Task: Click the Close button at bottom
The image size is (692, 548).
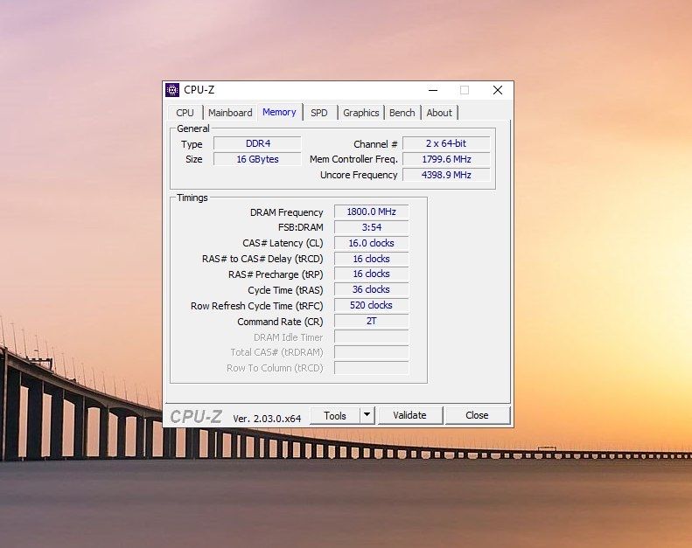Action: click(477, 415)
